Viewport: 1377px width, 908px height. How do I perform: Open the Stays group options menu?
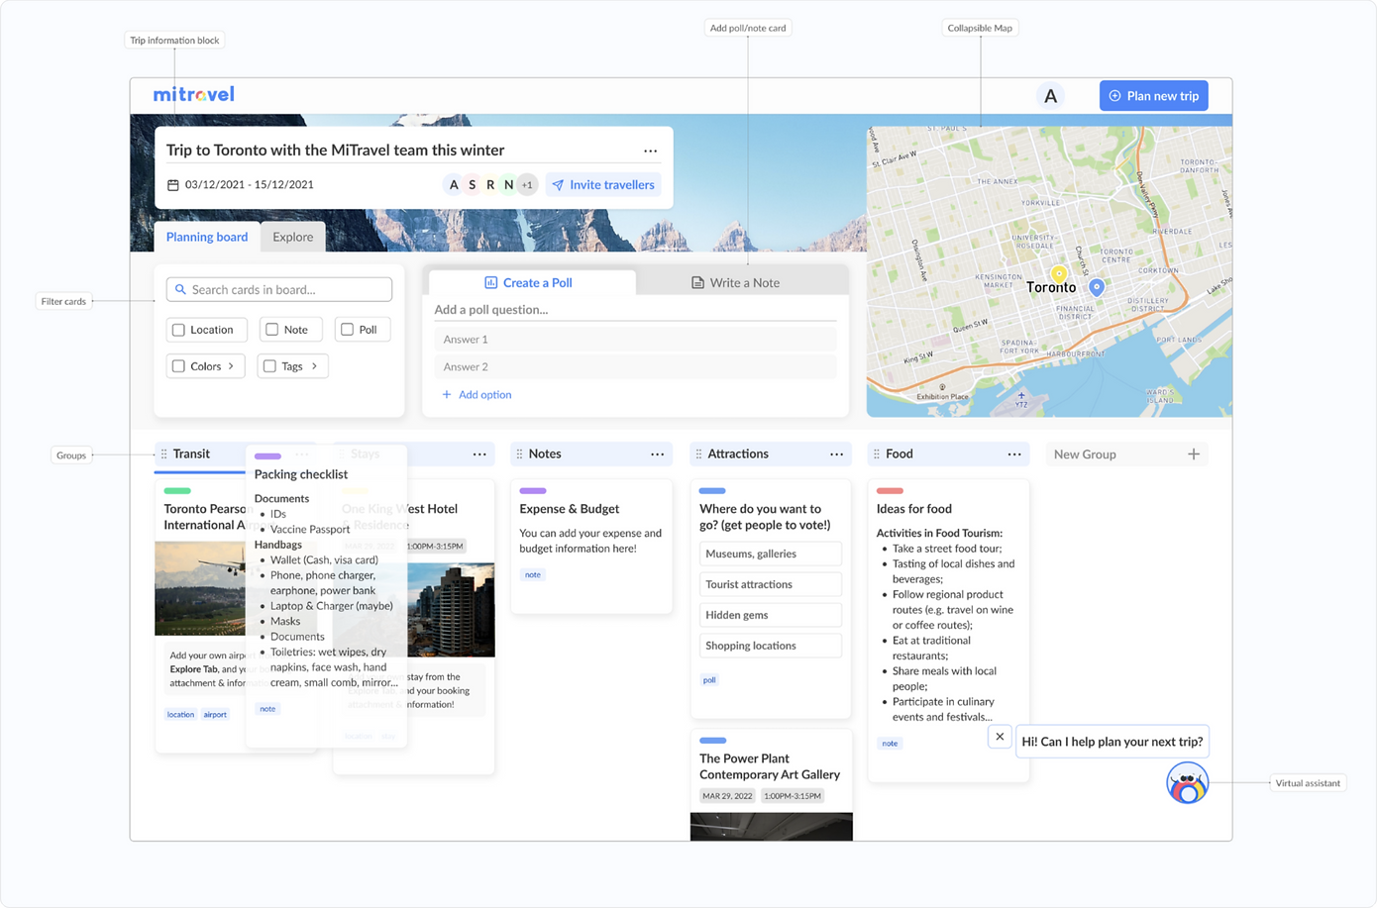(479, 454)
